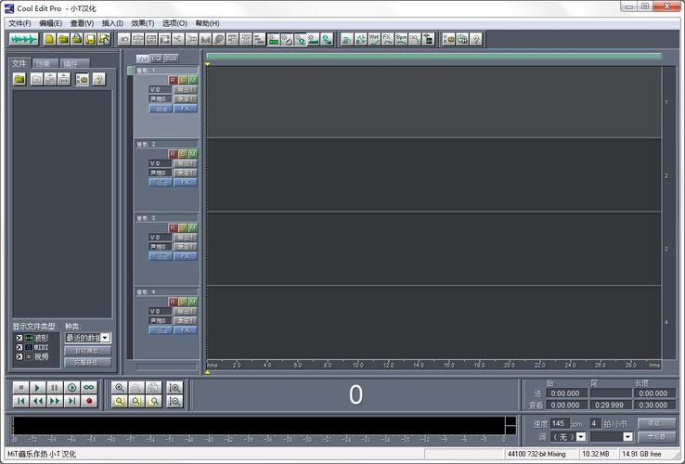Click the save session floppy disk icon

click(91, 40)
